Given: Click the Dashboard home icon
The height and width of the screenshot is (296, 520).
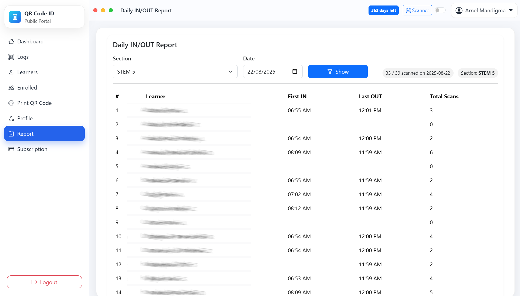Looking at the screenshot, I should 11,41.
